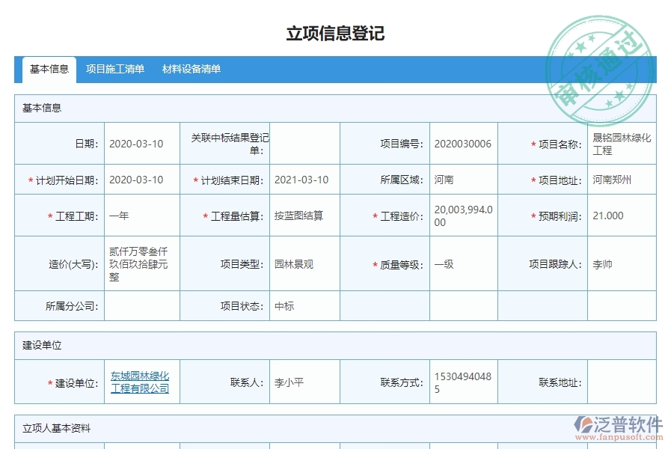Image resolution: width=671 pixels, height=449 pixels.
Task: Switch to the 材料设备清单 tab
Action: (191, 70)
